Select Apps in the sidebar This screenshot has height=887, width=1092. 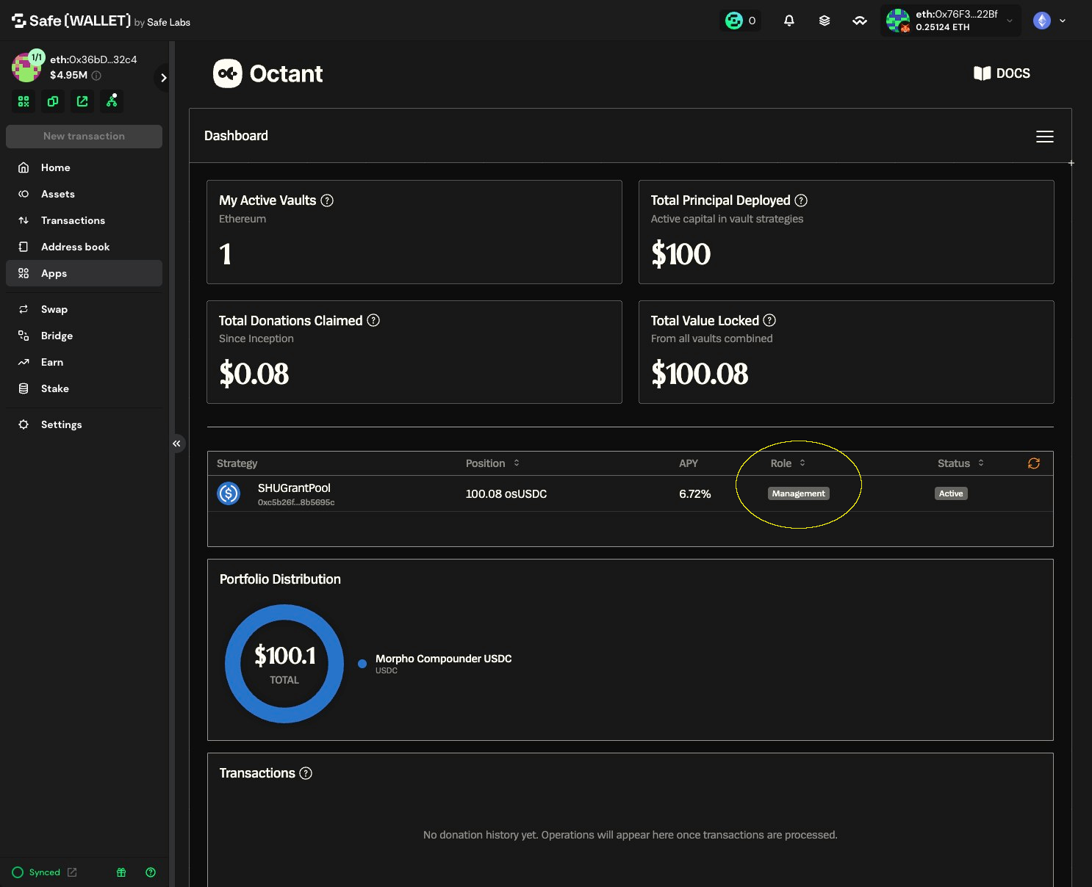point(84,273)
